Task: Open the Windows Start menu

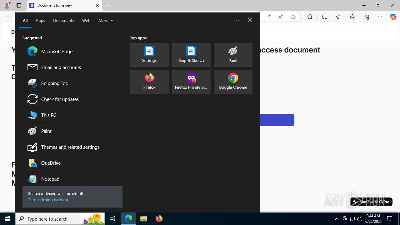Action: pos(7,219)
